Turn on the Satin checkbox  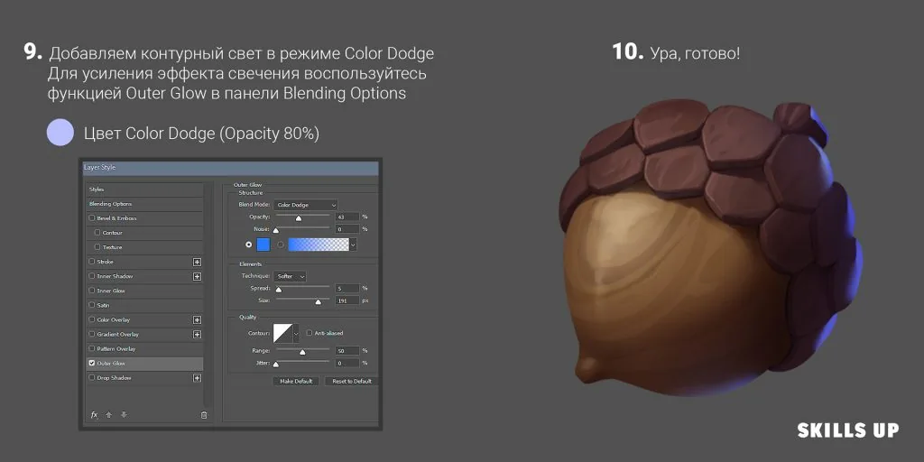(91, 305)
